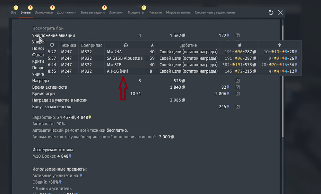Click the clock time column header icon

52,45
